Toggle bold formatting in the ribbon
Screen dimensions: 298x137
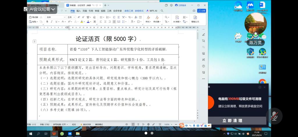[47, 22]
